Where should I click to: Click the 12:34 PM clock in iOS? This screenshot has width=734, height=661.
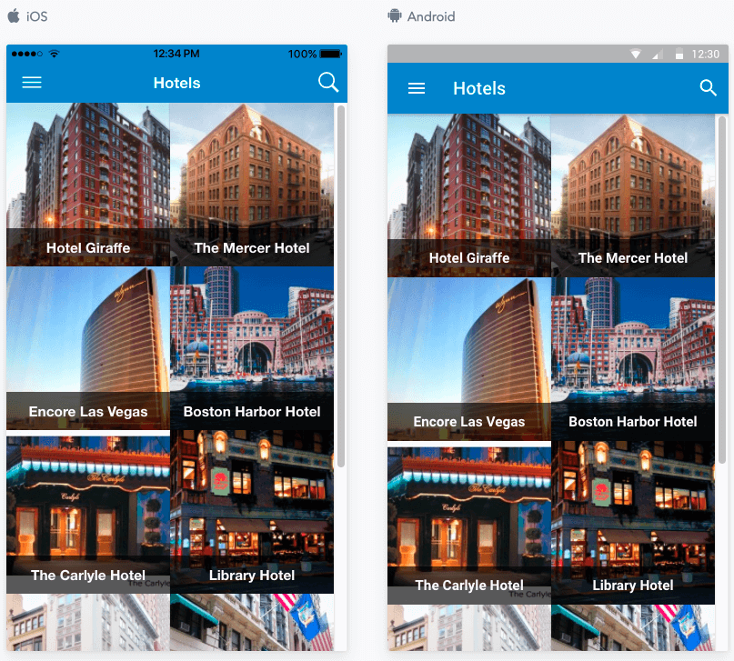pos(176,54)
